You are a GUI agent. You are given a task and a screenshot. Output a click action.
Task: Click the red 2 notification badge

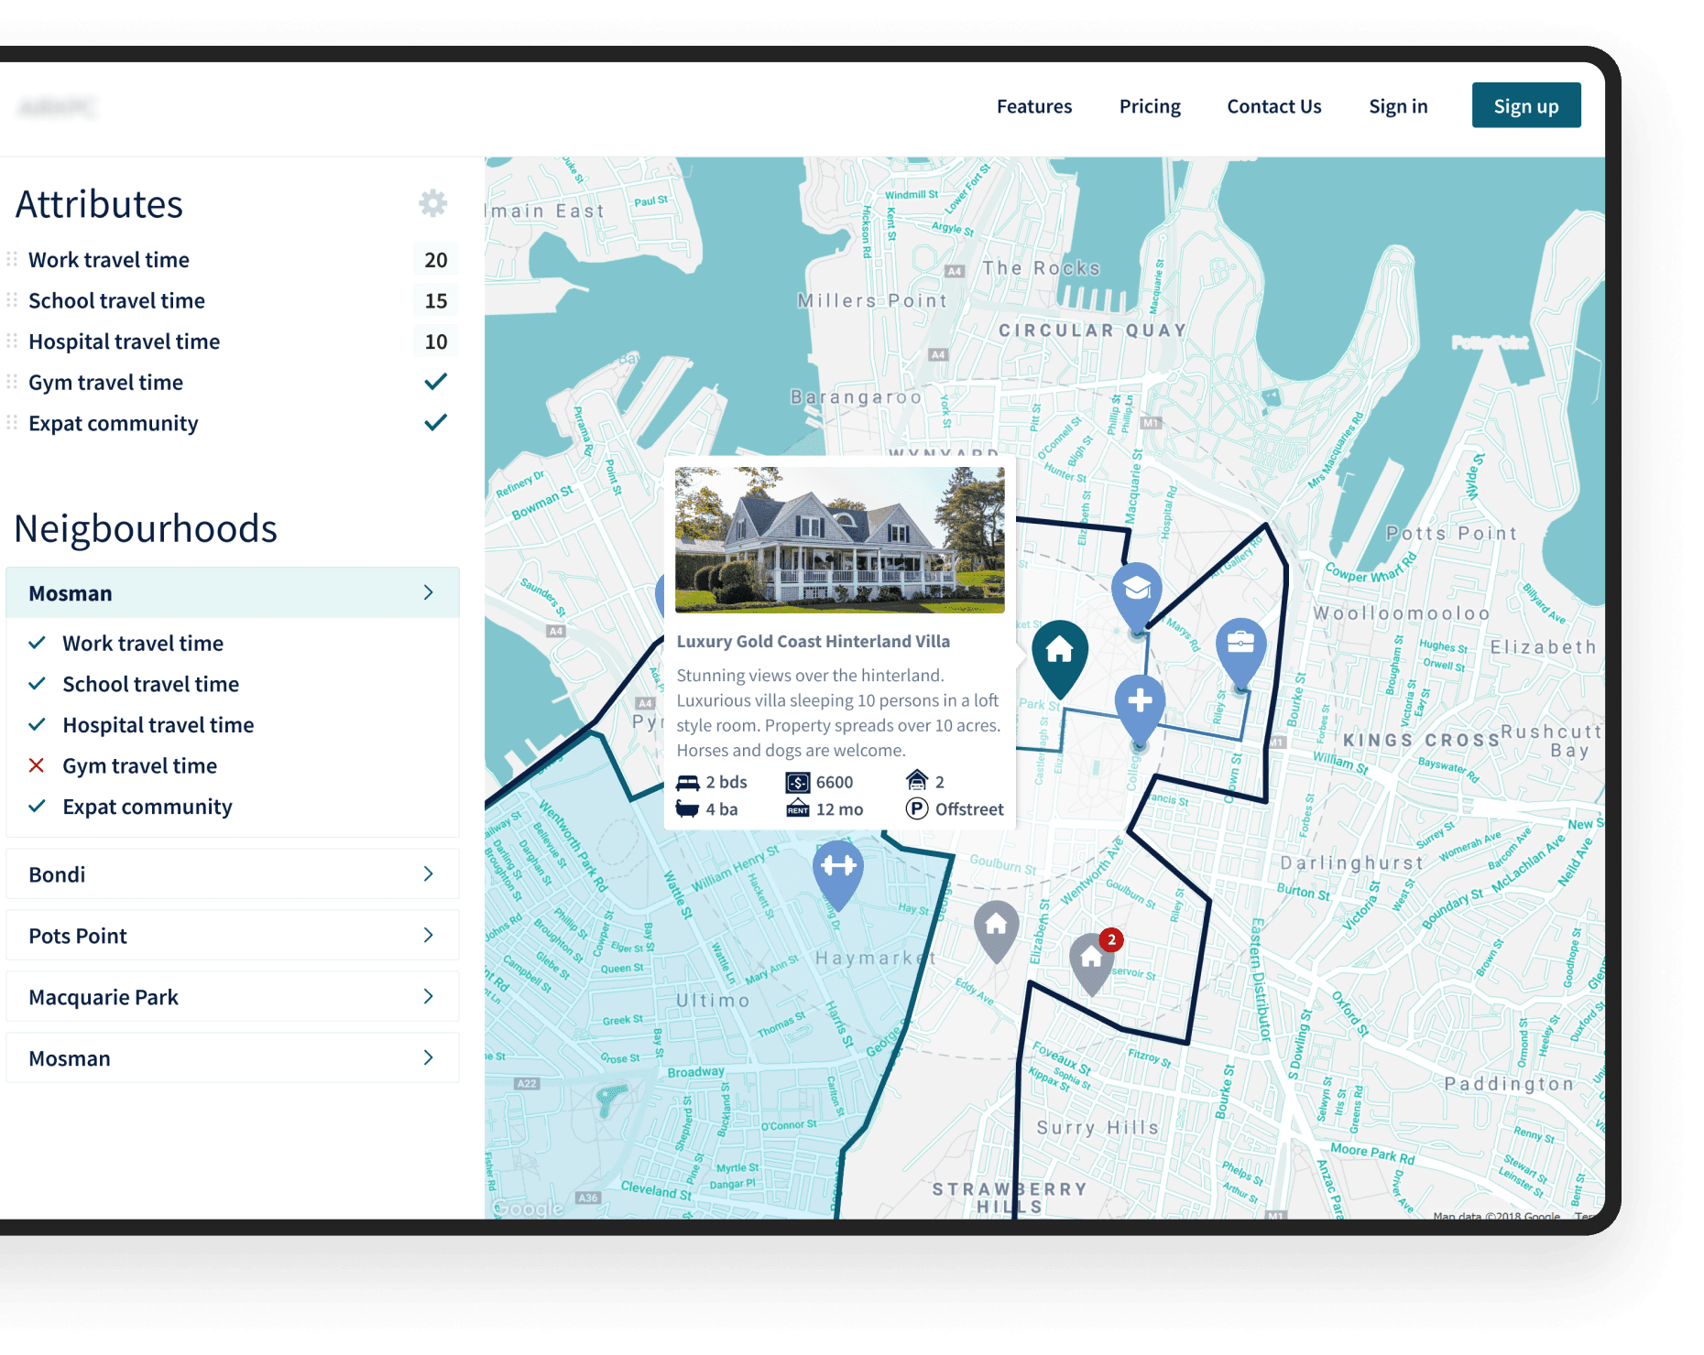click(x=1111, y=939)
